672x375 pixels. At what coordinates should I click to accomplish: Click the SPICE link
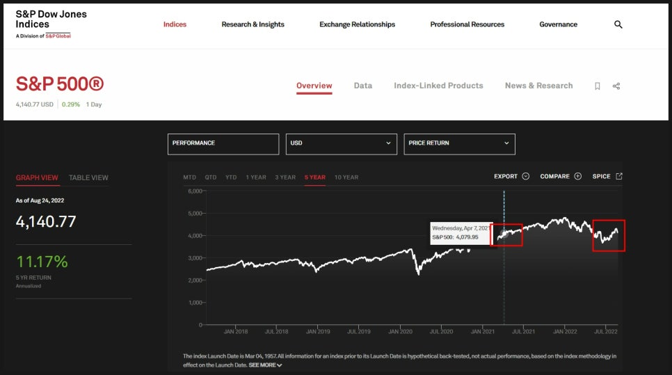(601, 176)
